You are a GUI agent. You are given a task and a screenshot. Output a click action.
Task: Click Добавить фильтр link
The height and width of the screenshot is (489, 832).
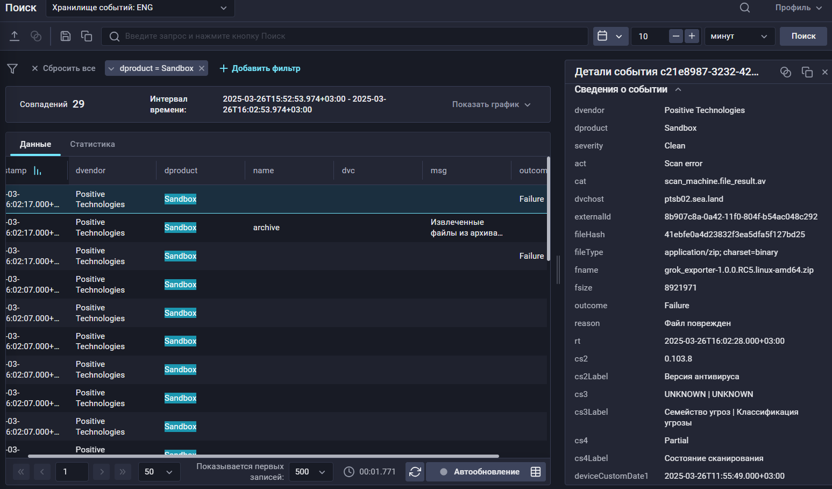pyautogui.click(x=260, y=68)
